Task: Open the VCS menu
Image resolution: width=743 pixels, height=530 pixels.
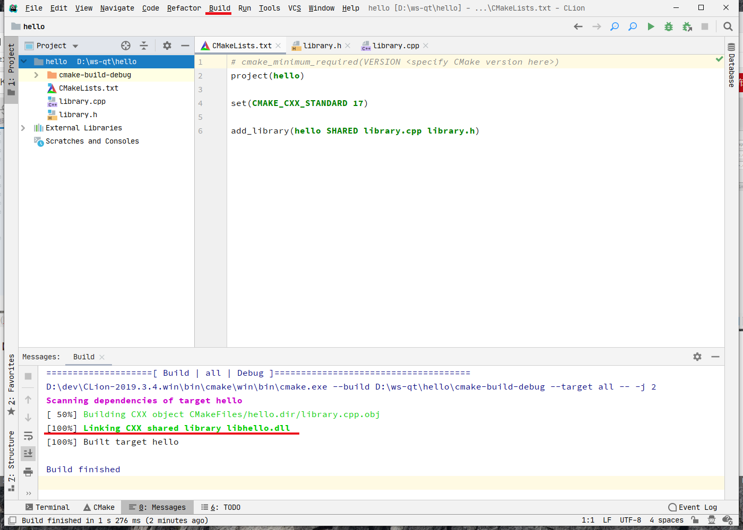Action: (295, 8)
